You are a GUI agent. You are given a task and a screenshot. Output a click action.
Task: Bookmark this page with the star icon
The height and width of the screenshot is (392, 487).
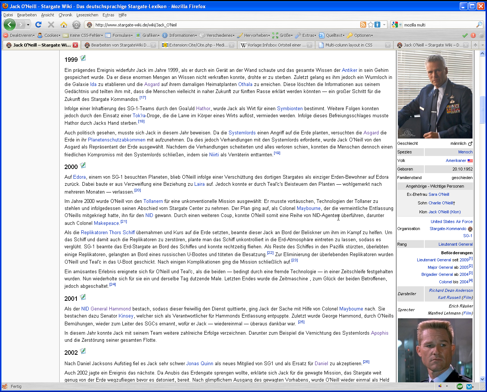coord(370,25)
